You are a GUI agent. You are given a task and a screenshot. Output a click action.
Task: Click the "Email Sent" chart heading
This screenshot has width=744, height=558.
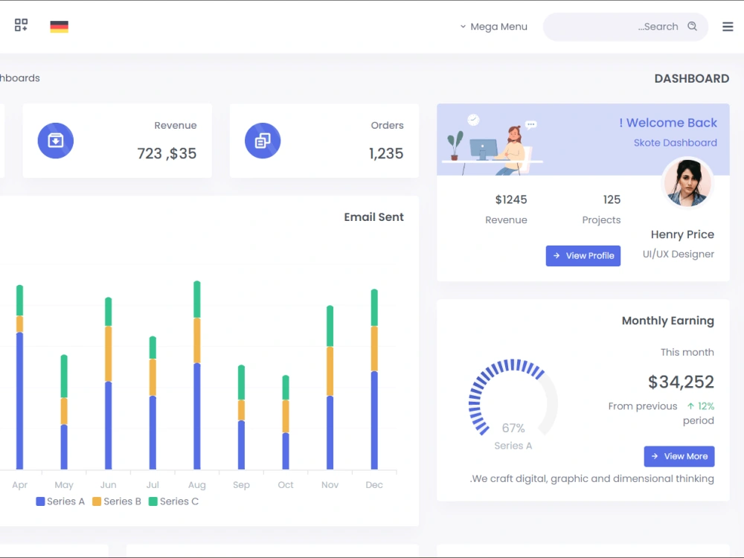click(374, 217)
